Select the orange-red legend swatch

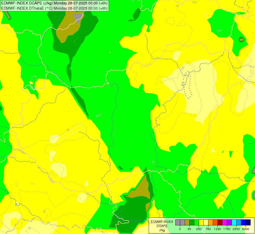pos(215,222)
